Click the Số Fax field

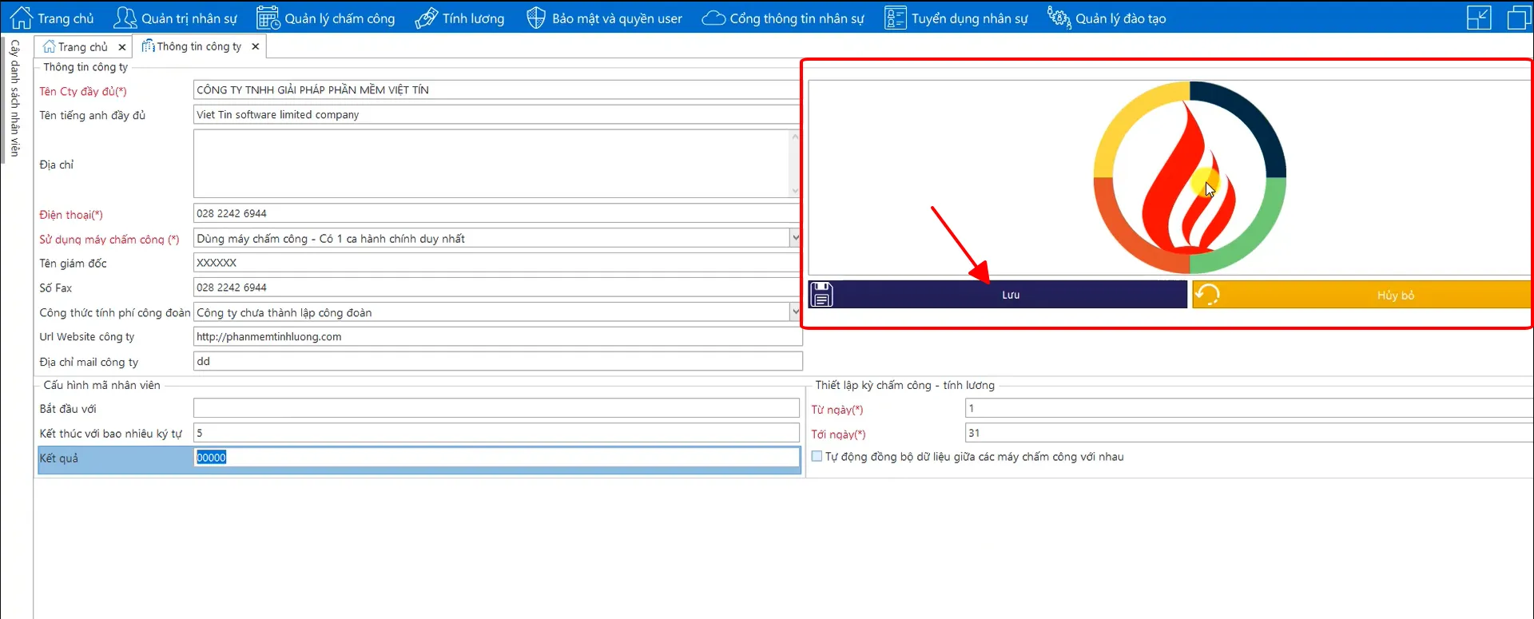pos(496,288)
